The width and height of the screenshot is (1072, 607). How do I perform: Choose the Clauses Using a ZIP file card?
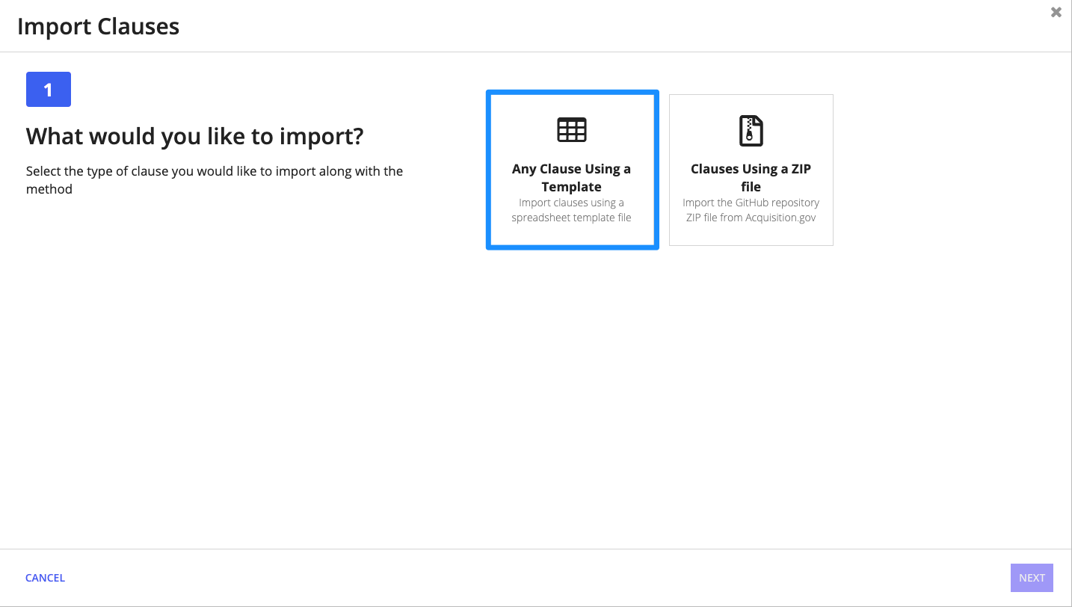point(751,170)
